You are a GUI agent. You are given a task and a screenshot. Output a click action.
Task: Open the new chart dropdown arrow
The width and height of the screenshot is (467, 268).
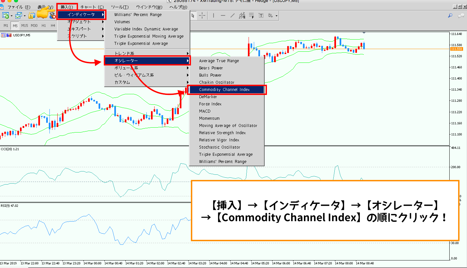click(x=11, y=16)
